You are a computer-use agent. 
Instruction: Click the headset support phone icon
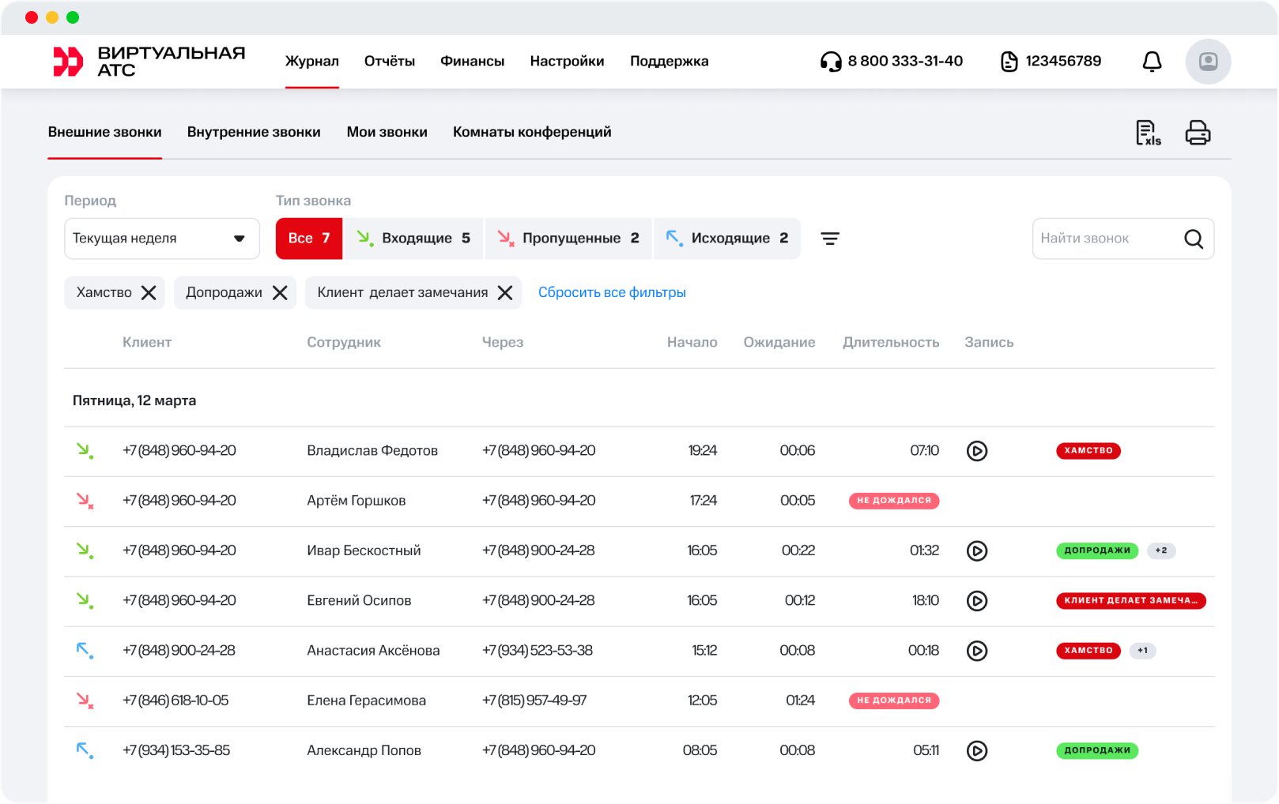point(831,62)
